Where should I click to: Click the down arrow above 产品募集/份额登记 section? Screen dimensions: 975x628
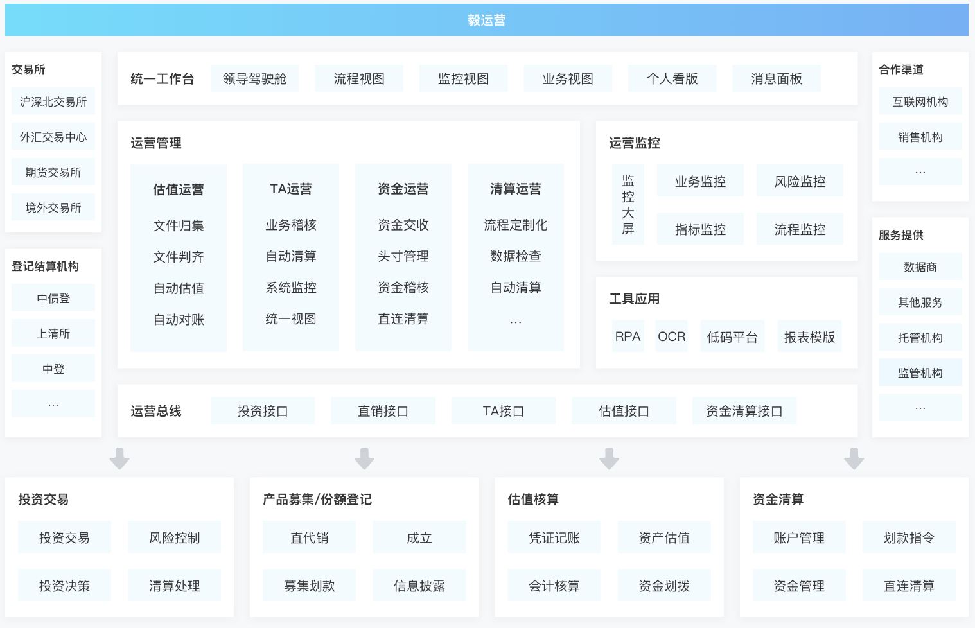pos(364,458)
